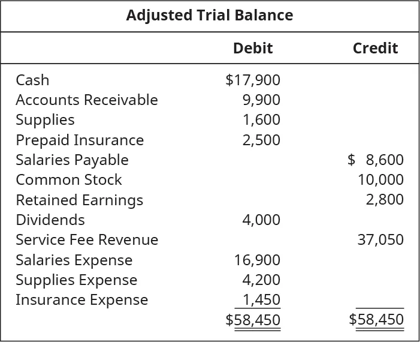Click the Prepaid Insurance account name
The height and width of the screenshot is (342, 420).
80,140
